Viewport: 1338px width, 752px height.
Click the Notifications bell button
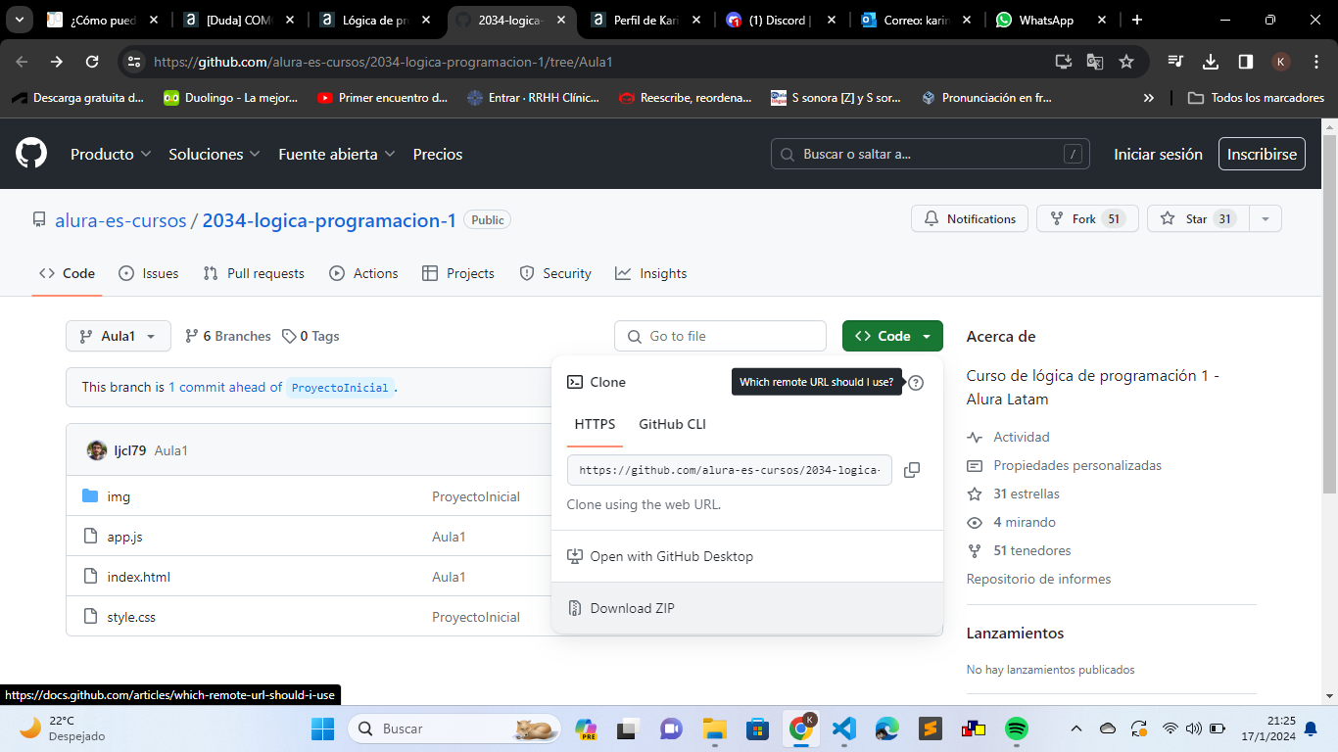[970, 219]
